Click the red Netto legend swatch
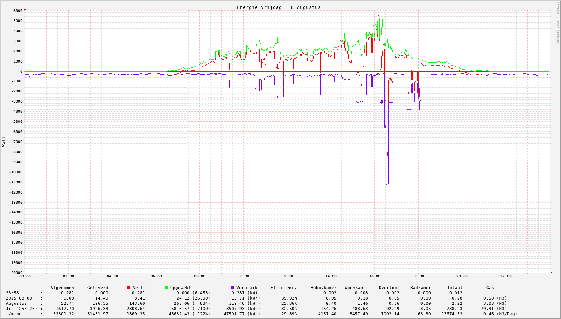 coord(129,288)
